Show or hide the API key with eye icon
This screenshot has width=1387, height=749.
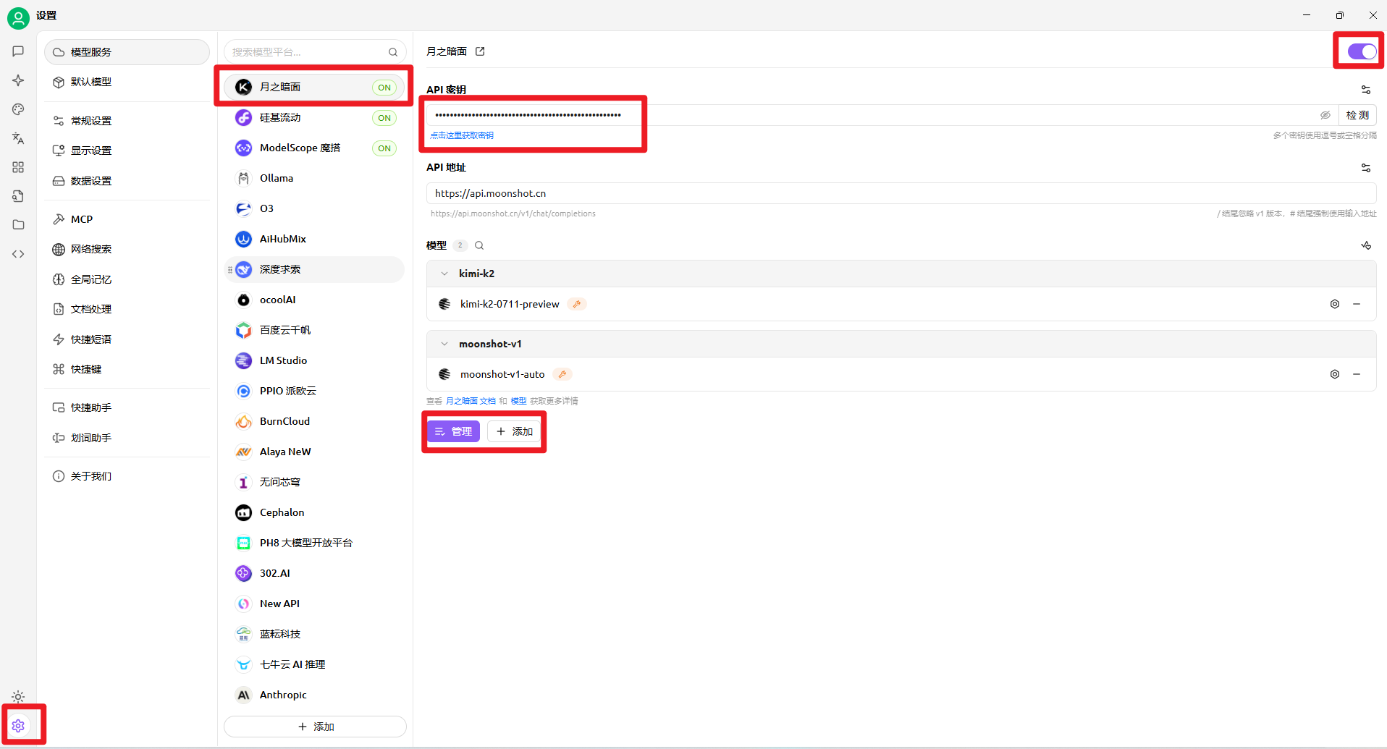tap(1325, 115)
